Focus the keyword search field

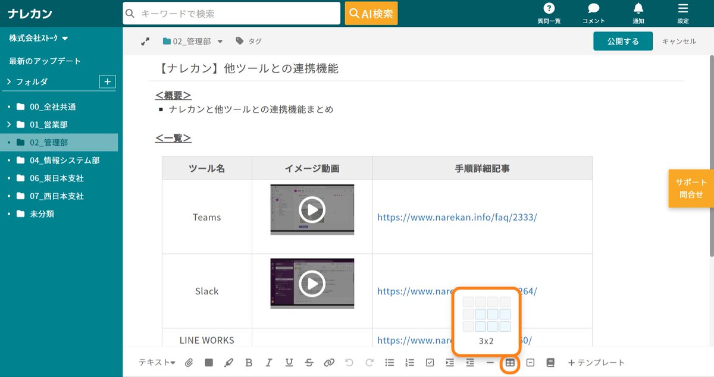[x=231, y=13]
